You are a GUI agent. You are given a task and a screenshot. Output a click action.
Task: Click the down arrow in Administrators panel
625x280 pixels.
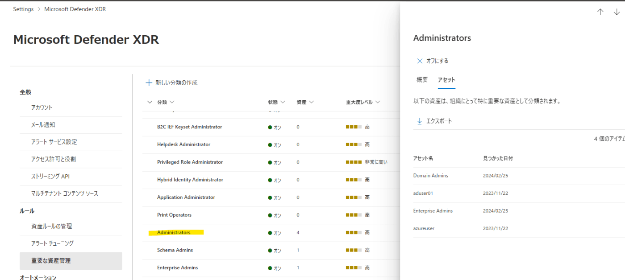[617, 12]
